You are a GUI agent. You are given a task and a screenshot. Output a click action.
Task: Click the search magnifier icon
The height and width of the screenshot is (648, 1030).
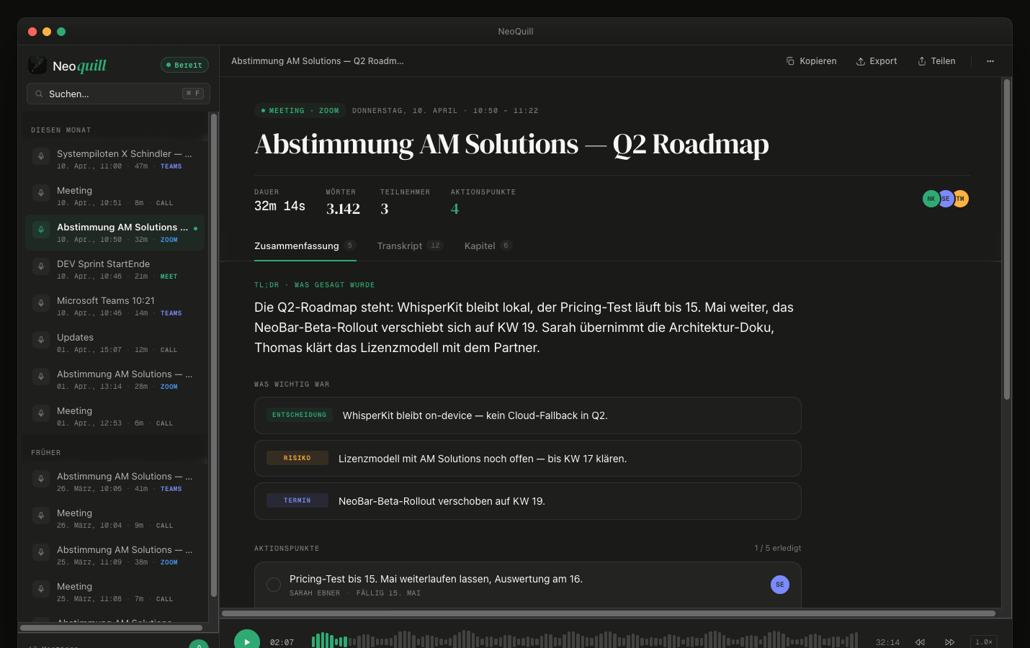pyautogui.click(x=39, y=94)
